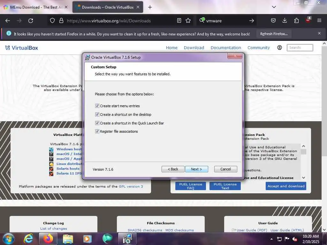The height and width of the screenshot is (245, 327).
Task: Open the User Guide (HTML) link
Action: (287, 230)
